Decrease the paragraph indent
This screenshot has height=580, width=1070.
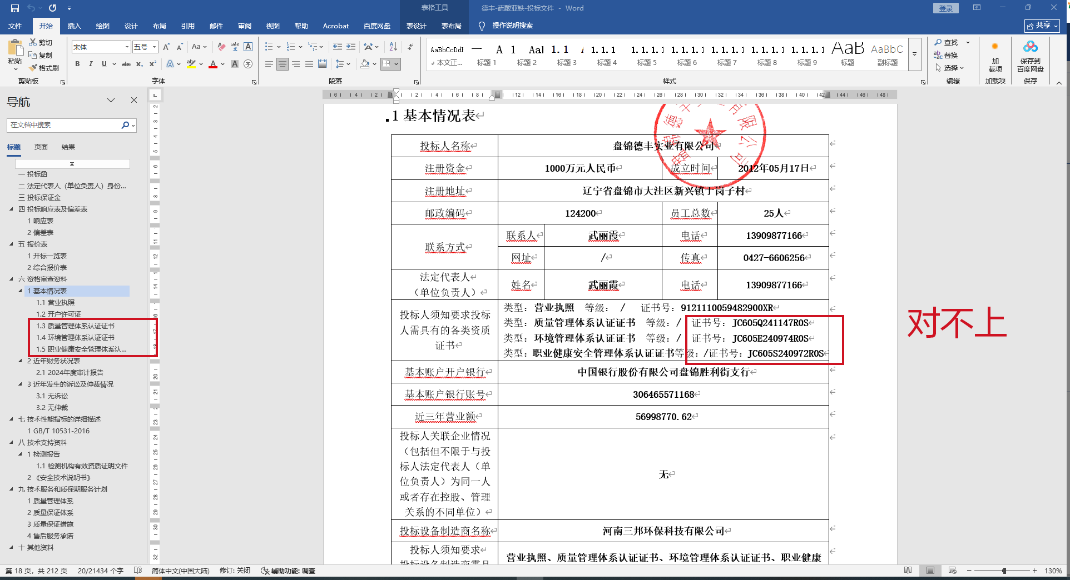[x=338, y=47]
